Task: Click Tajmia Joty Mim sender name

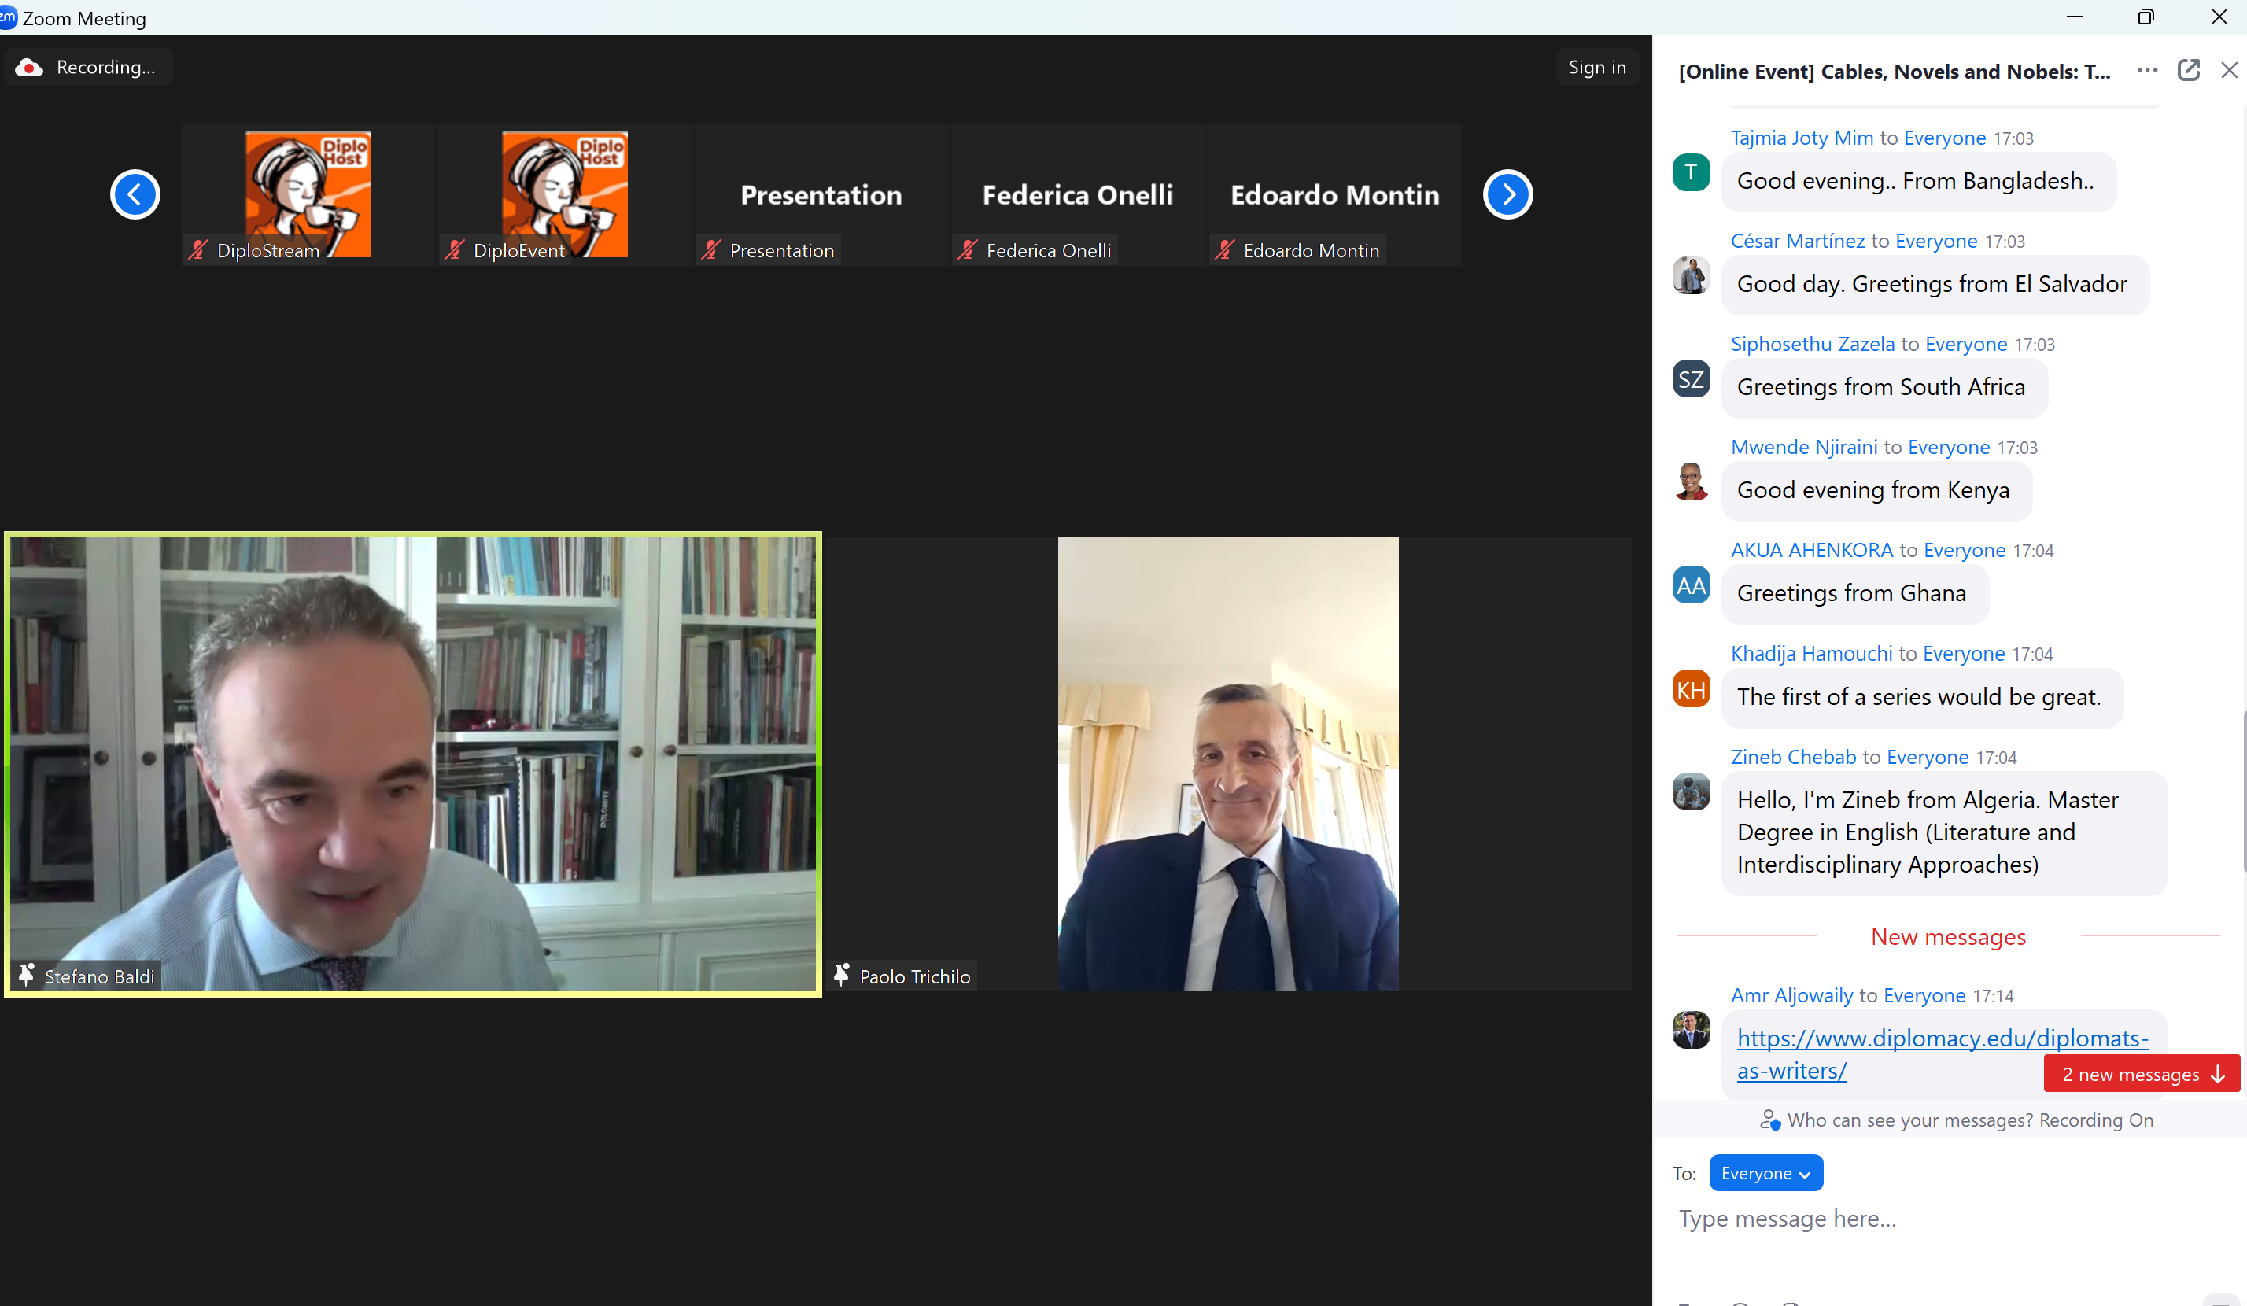Action: click(1801, 138)
